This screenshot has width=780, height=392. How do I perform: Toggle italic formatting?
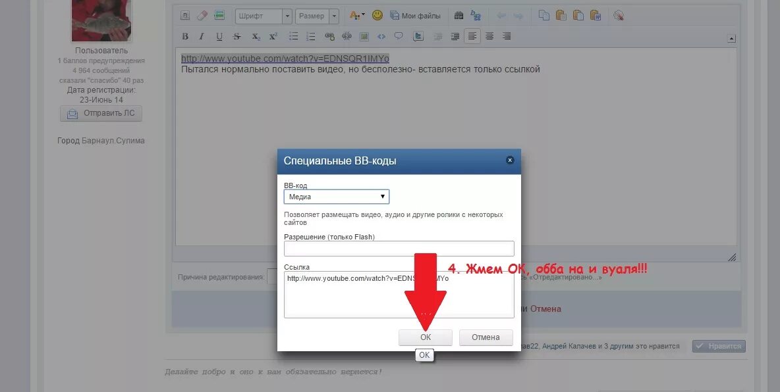pos(202,36)
